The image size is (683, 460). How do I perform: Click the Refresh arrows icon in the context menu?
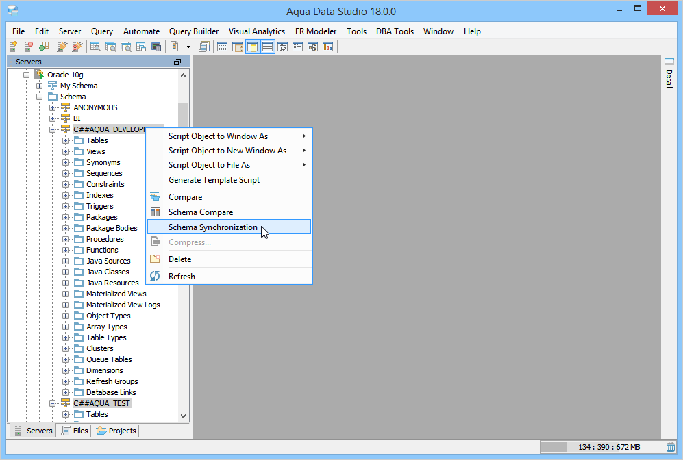tap(155, 276)
